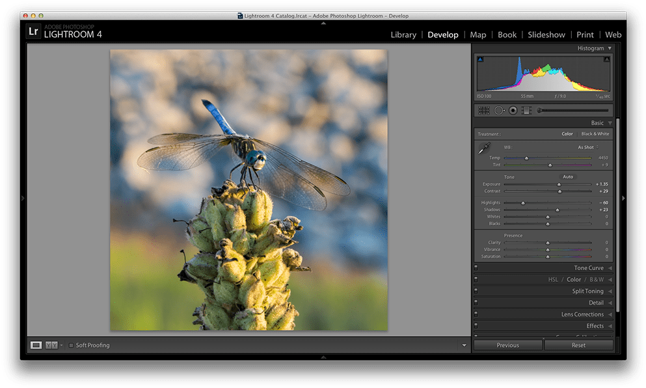Click the Before/After YY view icon

51,345
